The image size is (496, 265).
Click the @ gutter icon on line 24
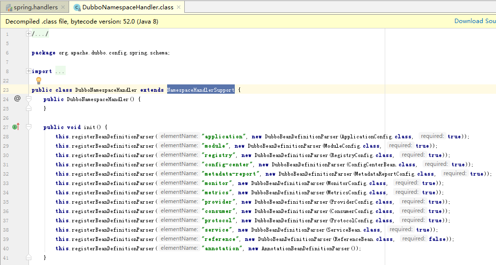click(17, 99)
